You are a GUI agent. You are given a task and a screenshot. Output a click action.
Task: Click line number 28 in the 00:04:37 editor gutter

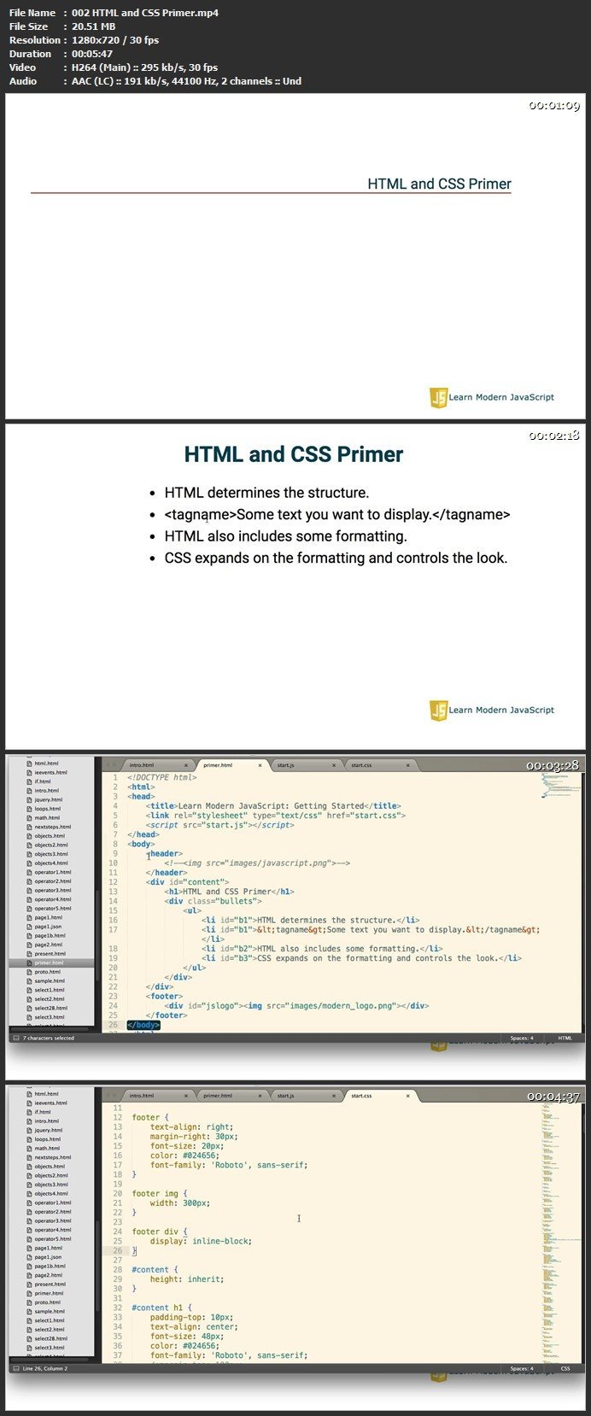(x=118, y=1270)
